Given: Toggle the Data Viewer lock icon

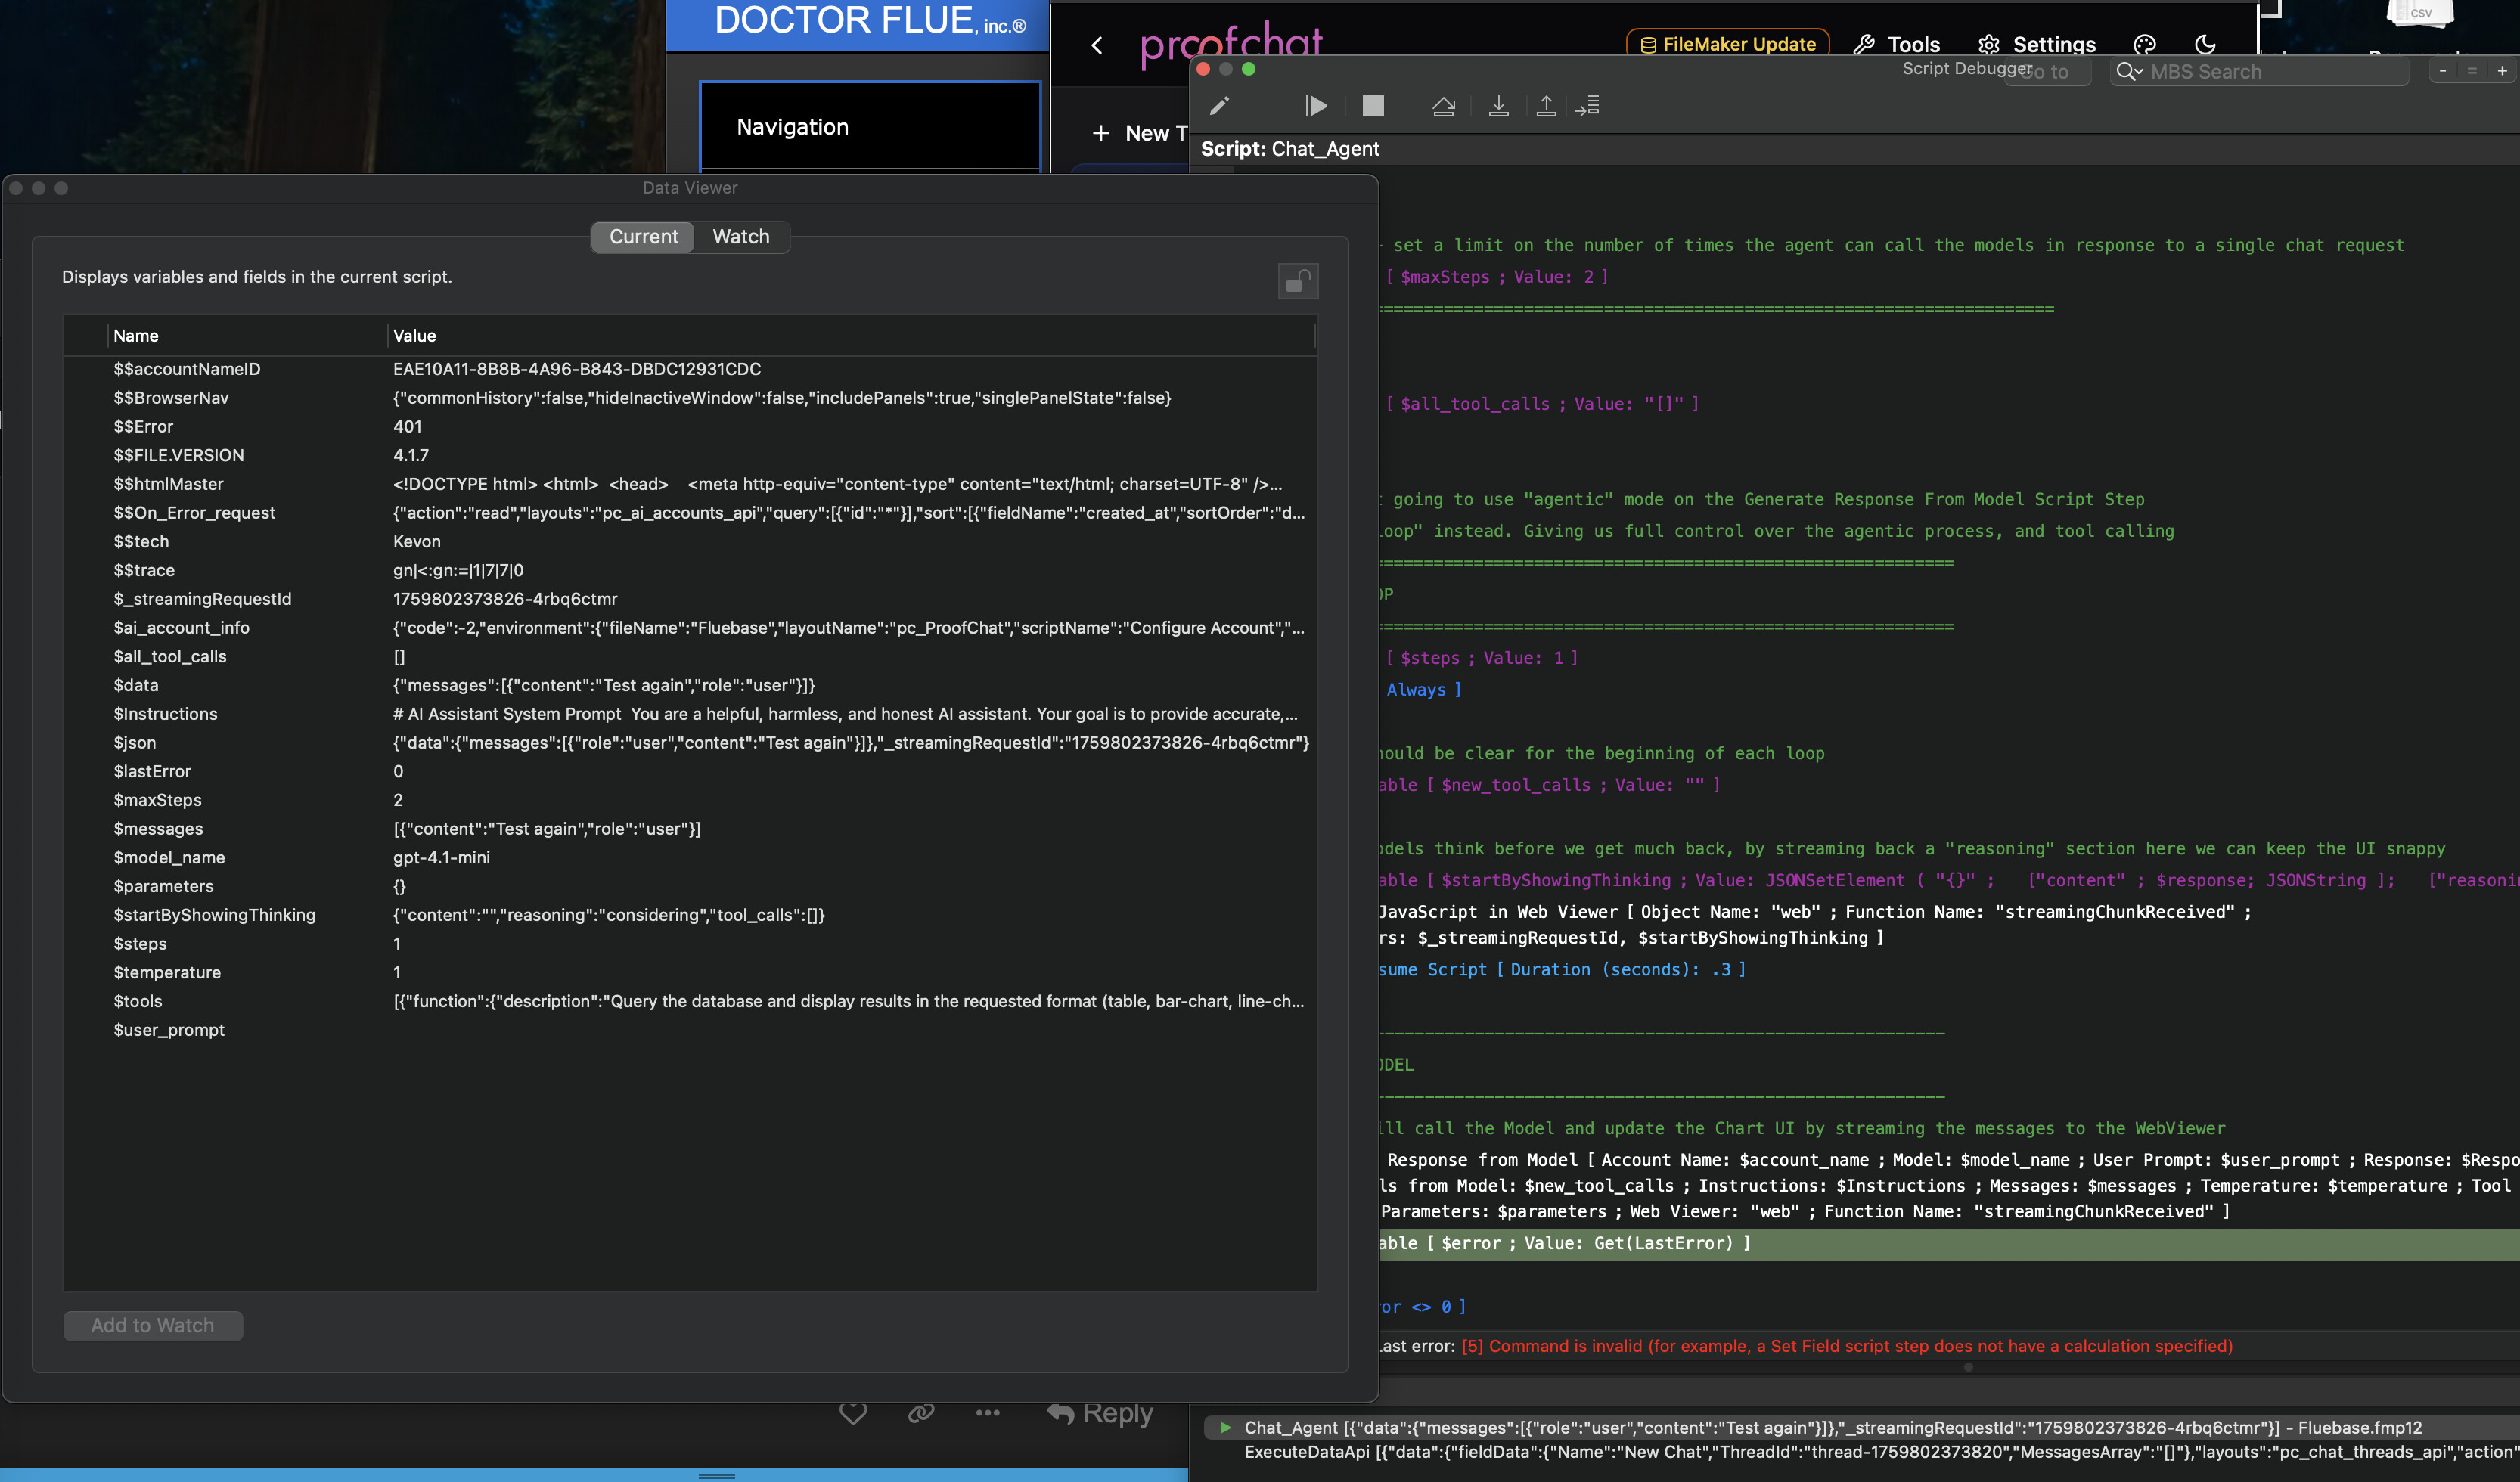Looking at the screenshot, I should click(x=1297, y=281).
